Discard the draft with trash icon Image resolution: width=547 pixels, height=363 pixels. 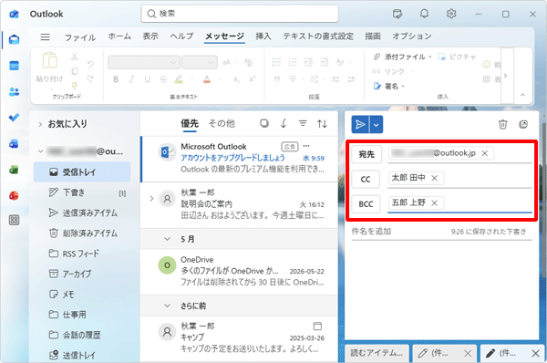pyautogui.click(x=502, y=124)
